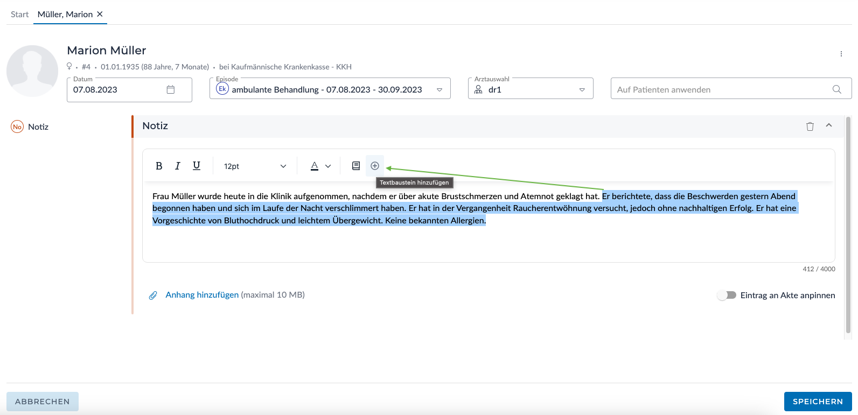The height and width of the screenshot is (415, 858).
Task: Open the calendar date picker
Action: 171,90
